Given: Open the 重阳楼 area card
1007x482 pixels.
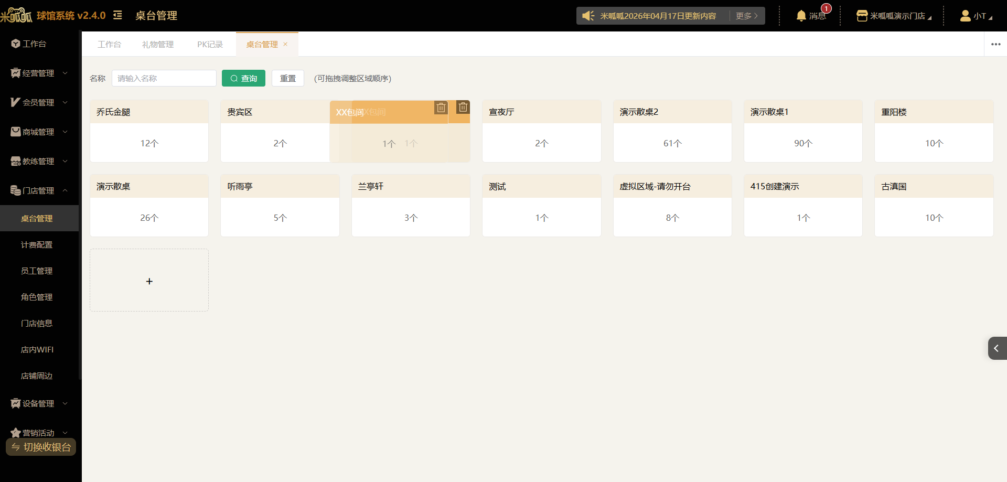Looking at the screenshot, I should pyautogui.click(x=934, y=131).
